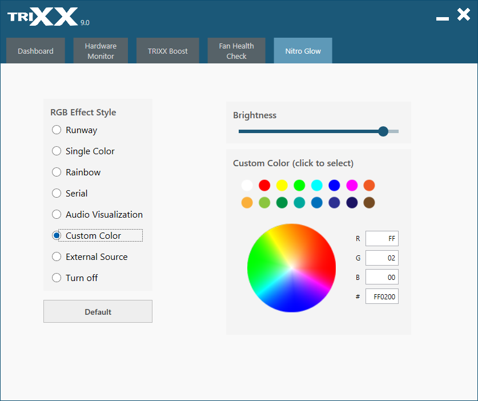Go to the TRIXX Boost tab

[168, 51]
